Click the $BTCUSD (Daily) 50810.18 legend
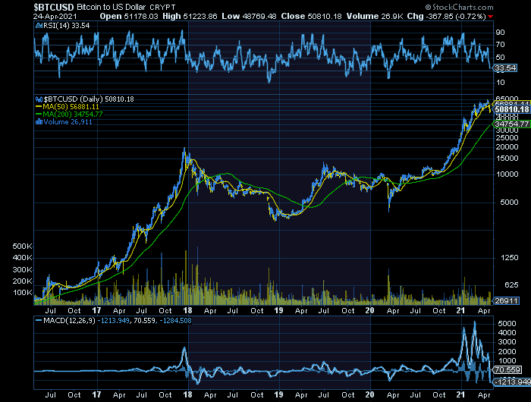 click(x=89, y=99)
